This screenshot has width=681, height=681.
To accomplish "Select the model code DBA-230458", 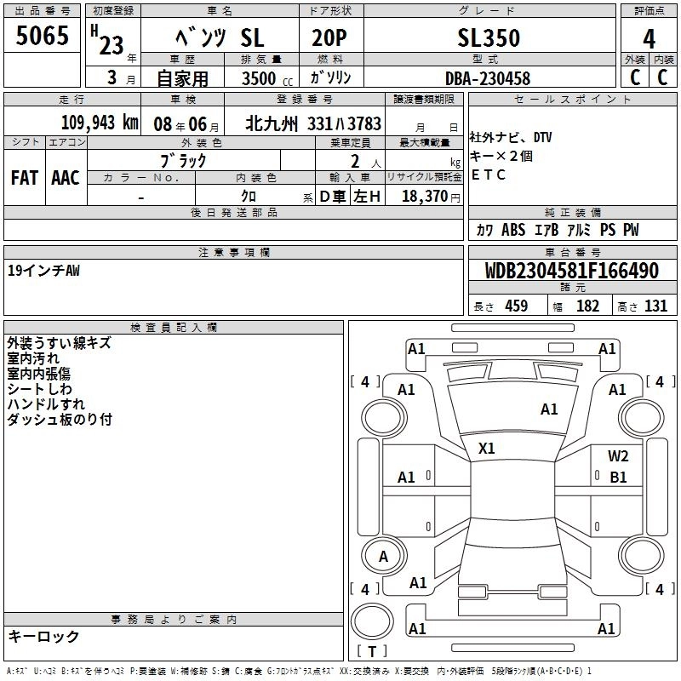I will pyautogui.click(x=488, y=78).
